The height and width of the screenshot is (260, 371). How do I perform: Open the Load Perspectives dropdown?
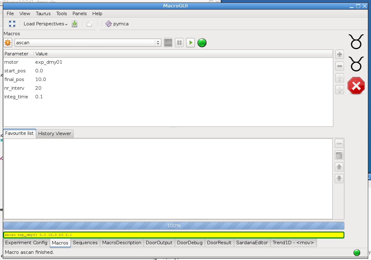45,24
